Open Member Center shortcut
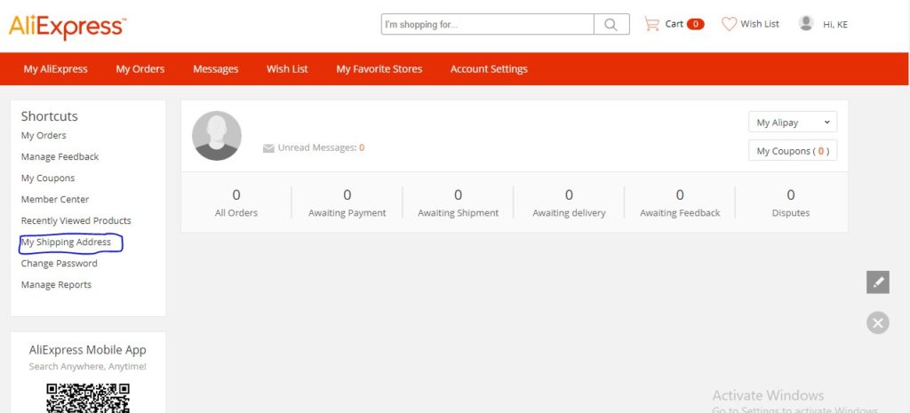This screenshot has width=910, height=413. pos(55,200)
